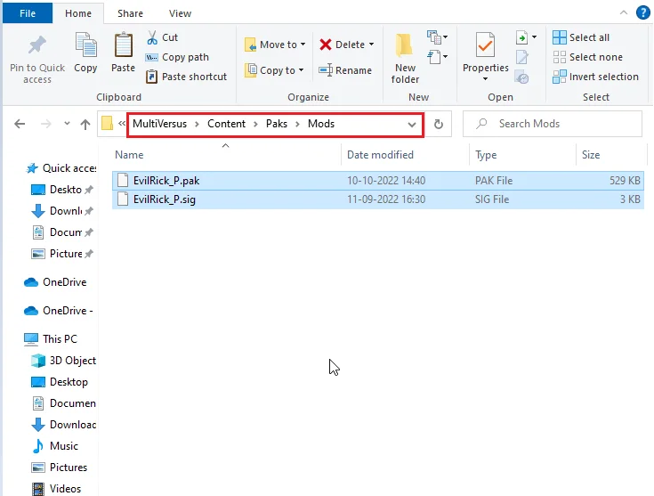Switch to the Share tab
The height and width of the screenshot is (496, 654).
click(130, 13)
